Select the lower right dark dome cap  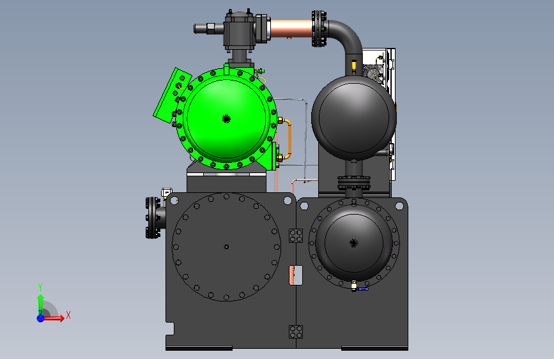click(x=353, y=243)
